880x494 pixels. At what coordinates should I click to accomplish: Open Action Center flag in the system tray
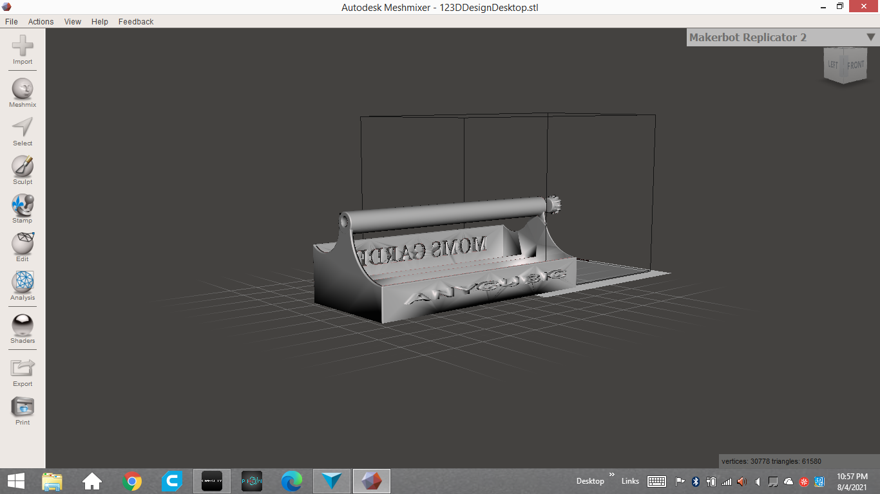(x=680, y=481)
